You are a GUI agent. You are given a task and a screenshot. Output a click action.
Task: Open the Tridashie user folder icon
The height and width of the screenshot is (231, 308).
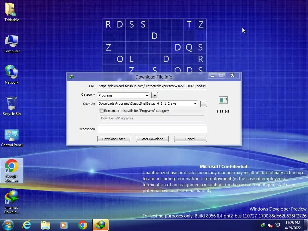(11, 12)
